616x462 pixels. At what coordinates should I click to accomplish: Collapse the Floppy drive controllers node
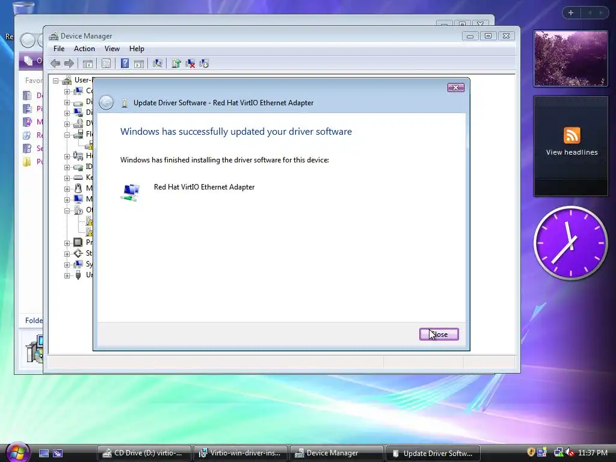[x=67, y=135]
